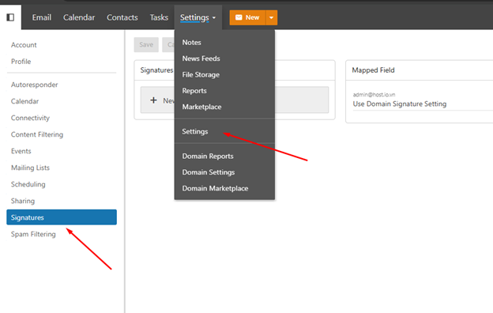Go to Contacts in top navigation
The width and height of the screenshot is (493, 313).
[x=122, y=17]
